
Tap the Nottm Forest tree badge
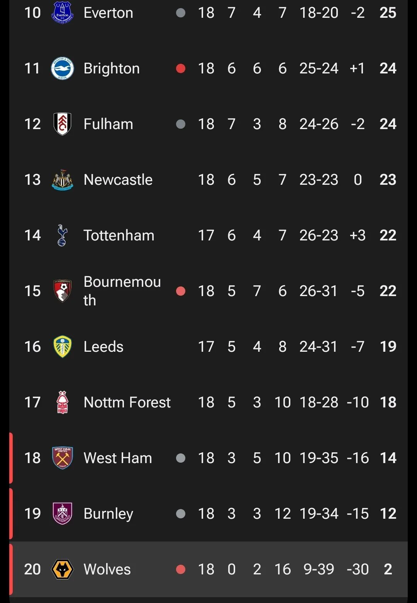(x=62, y=402)
